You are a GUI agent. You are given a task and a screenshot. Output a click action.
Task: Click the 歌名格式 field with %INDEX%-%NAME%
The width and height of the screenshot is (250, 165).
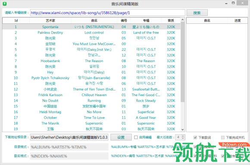pos(69,156)
